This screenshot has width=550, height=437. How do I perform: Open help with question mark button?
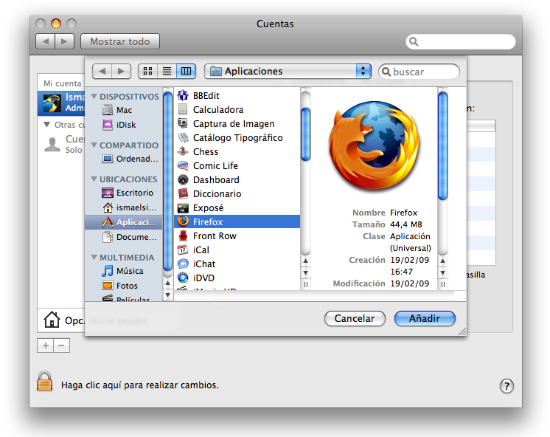[x=507, y=386]
